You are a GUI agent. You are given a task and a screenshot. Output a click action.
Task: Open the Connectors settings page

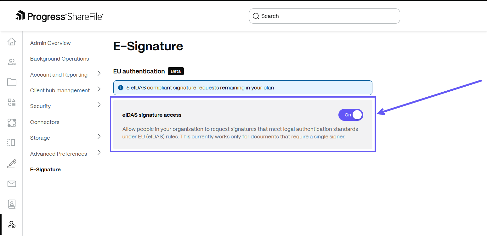click(44, 122)
